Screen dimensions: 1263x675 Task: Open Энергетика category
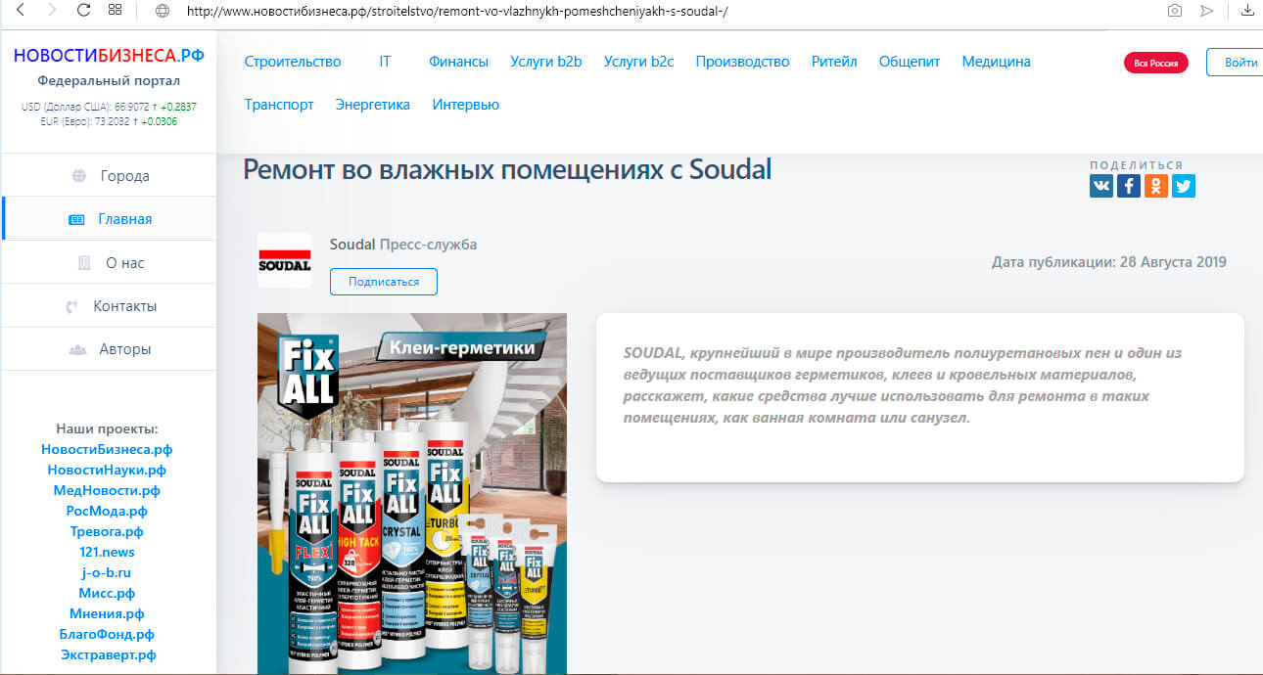pyautogui.click(x=372, y=105)
